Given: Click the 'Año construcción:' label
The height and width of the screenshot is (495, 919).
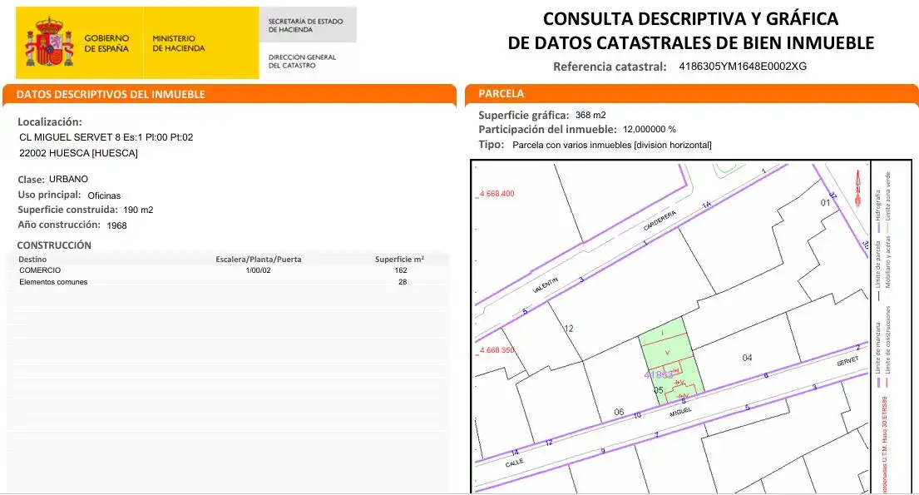Looking at the screenshot, I should (x=58, y=225).
